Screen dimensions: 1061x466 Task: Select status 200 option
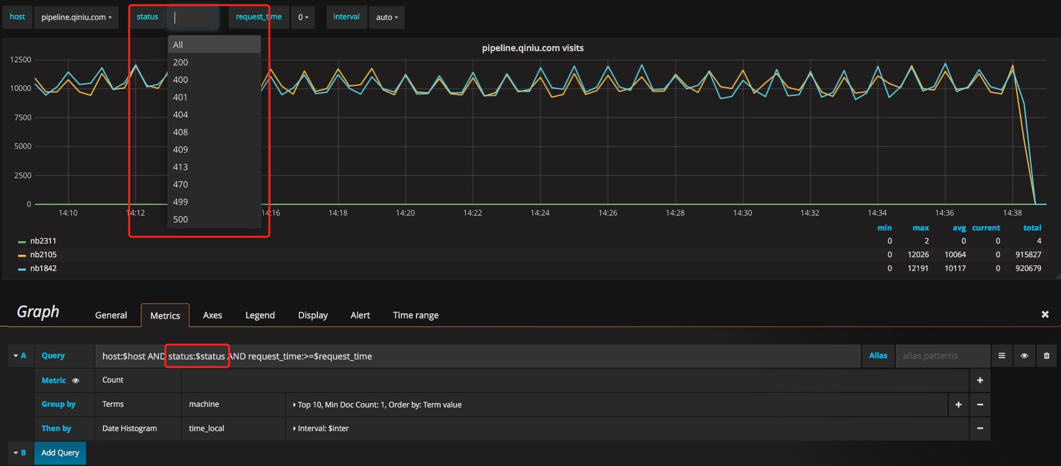tap(214, 62)
